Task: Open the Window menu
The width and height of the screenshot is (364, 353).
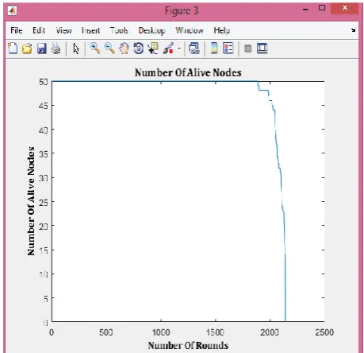Action: point(190,30)
